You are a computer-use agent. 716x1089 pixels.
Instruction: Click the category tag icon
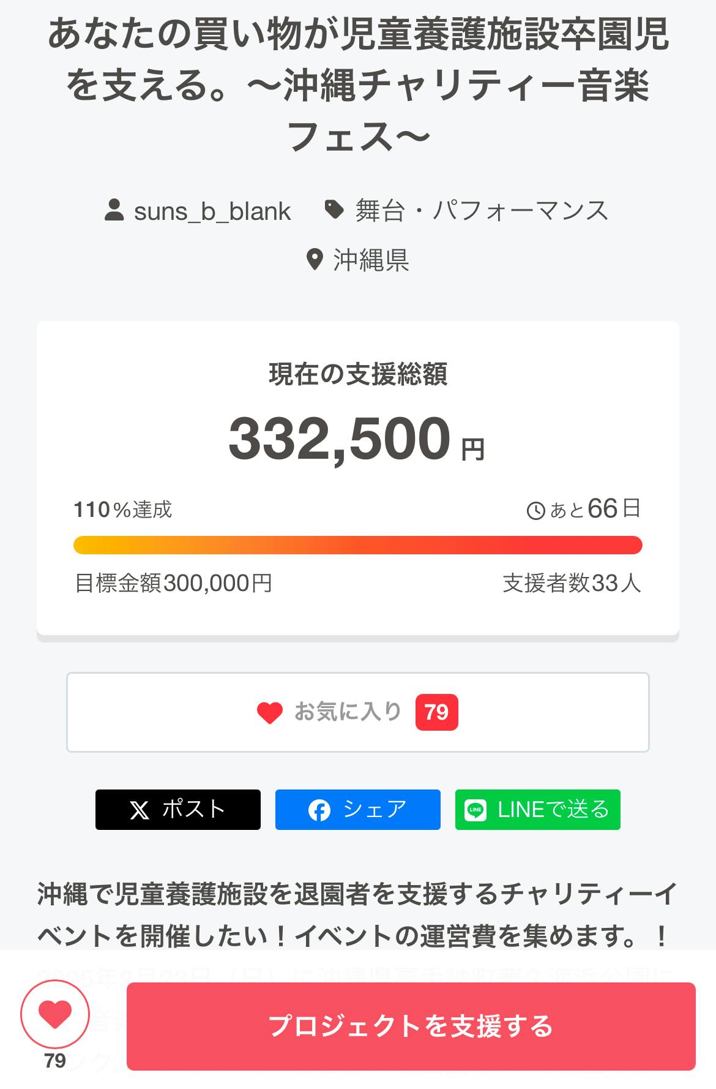click(x=334, y=210)
